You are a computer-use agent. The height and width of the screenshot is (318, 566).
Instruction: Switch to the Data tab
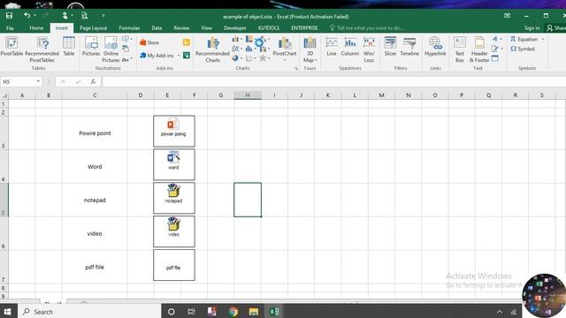pos(157,27)
